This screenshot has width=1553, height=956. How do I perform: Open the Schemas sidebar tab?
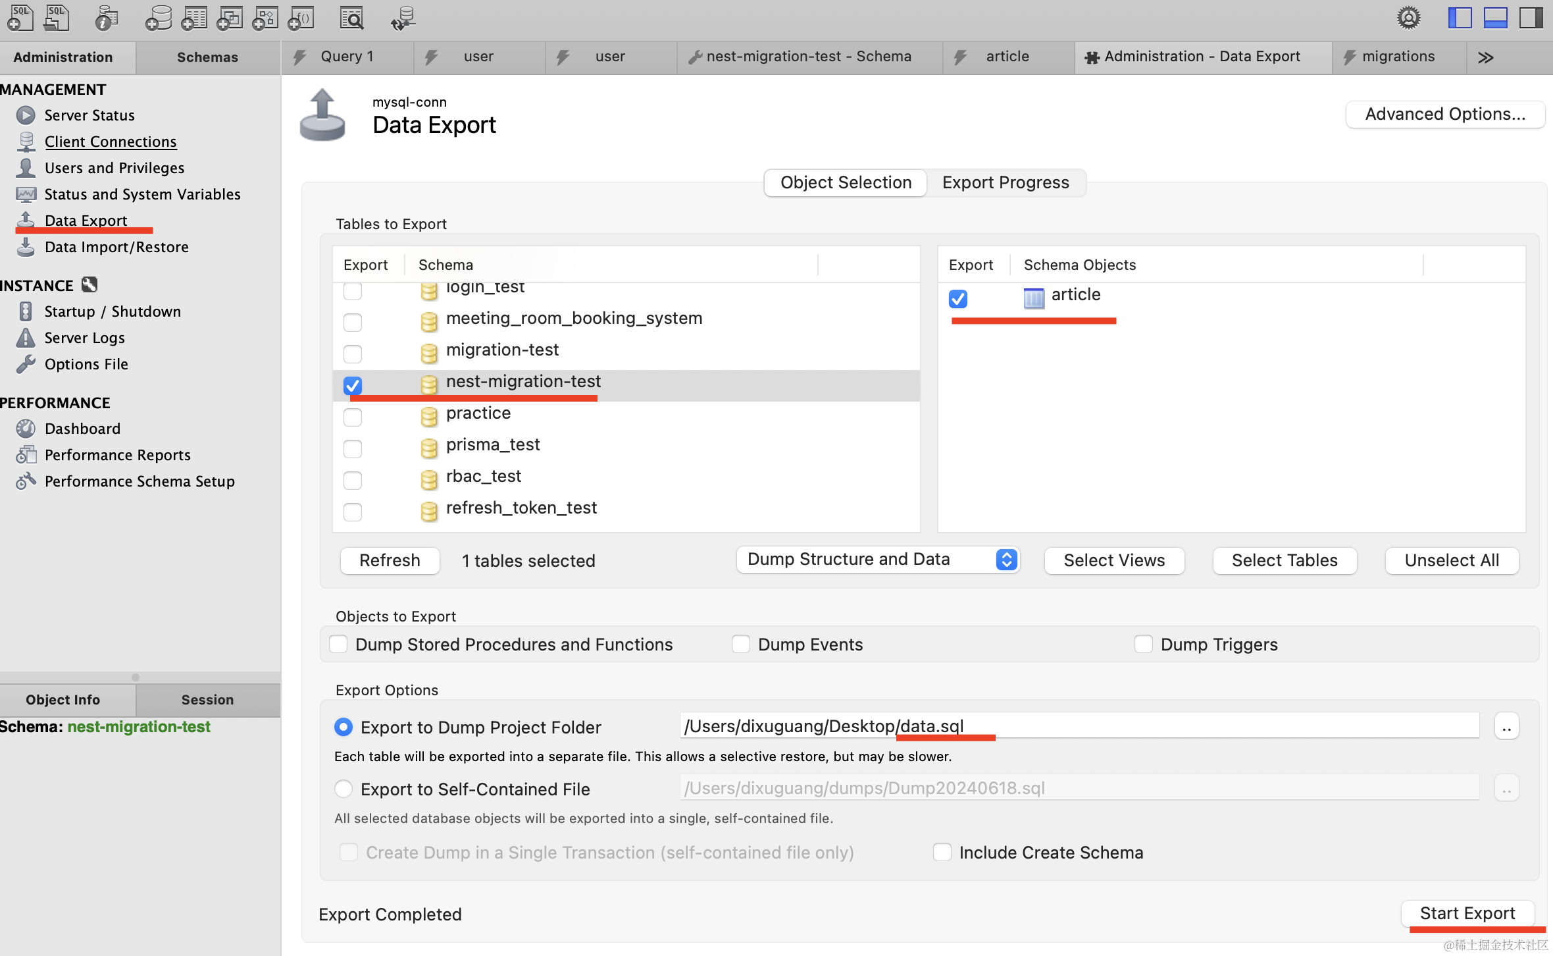(207, 57)
